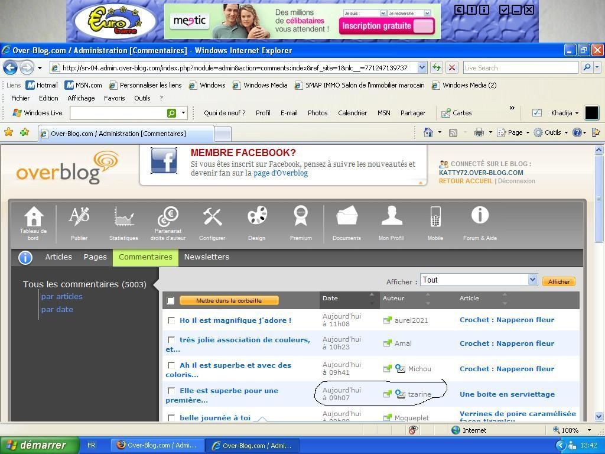
Task: Toggle the select-all comments checkbox
Action: 171,301
